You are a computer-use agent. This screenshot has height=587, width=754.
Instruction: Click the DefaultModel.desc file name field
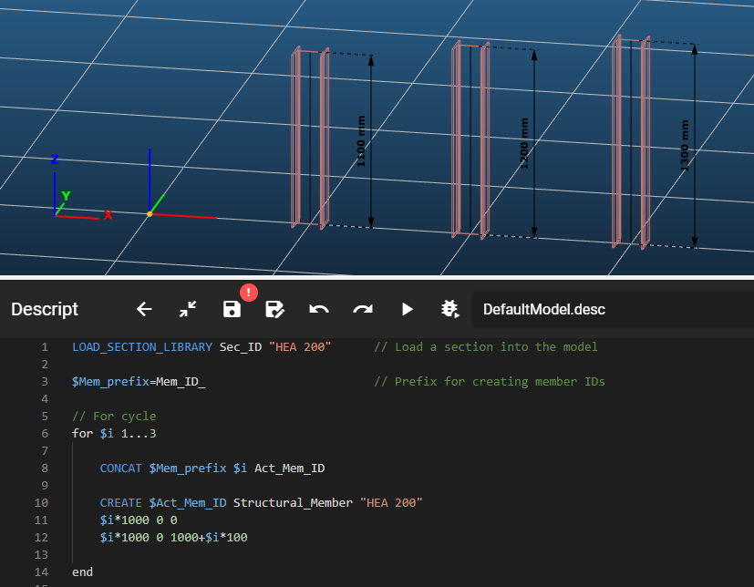pyautogui.click(x=613, y=310)
